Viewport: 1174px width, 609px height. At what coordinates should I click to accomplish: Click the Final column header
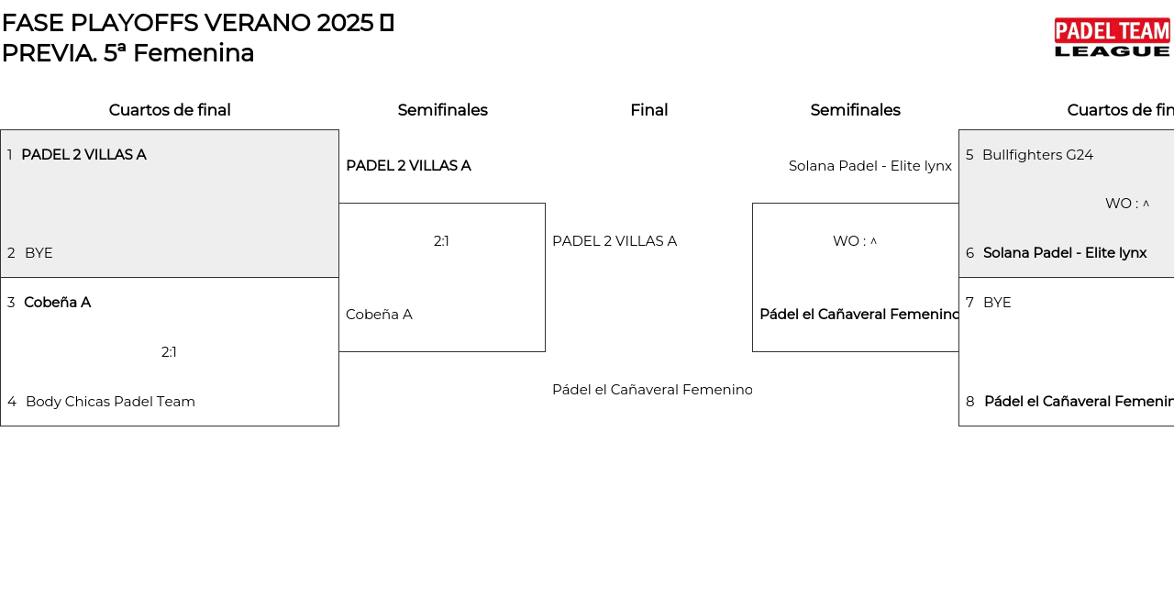point(648,110)
